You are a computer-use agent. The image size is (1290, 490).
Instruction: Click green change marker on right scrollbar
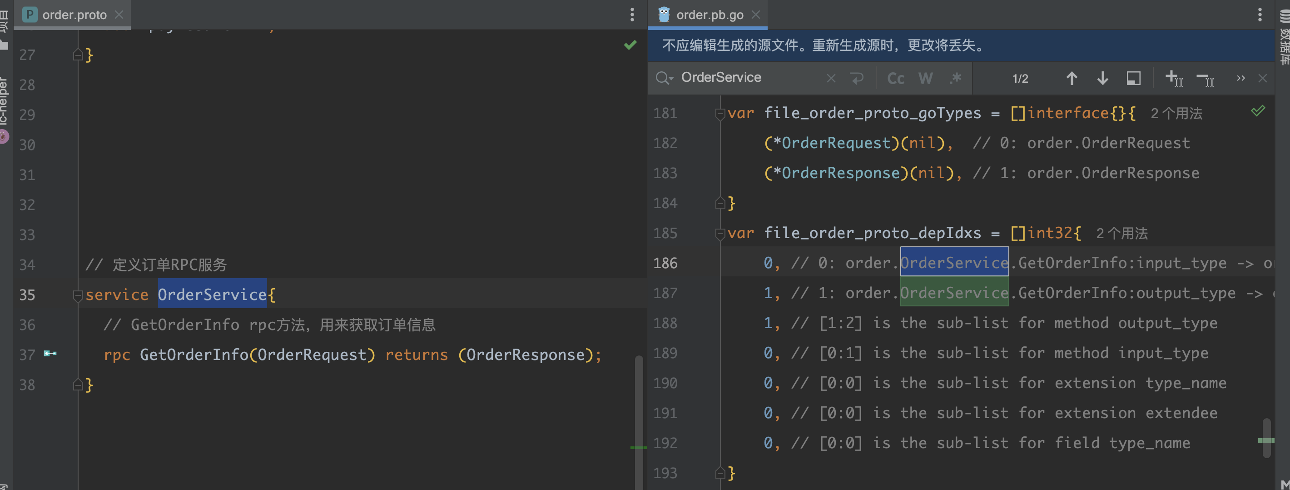coord(1265,440)
